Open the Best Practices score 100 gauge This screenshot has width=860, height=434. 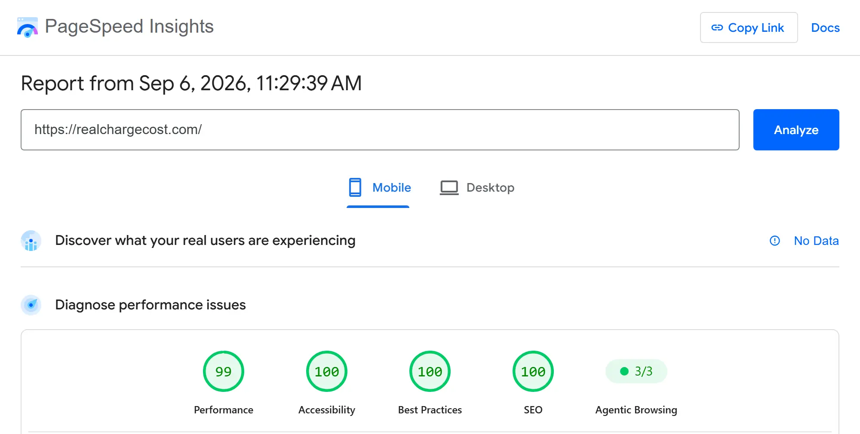[430, 371]
